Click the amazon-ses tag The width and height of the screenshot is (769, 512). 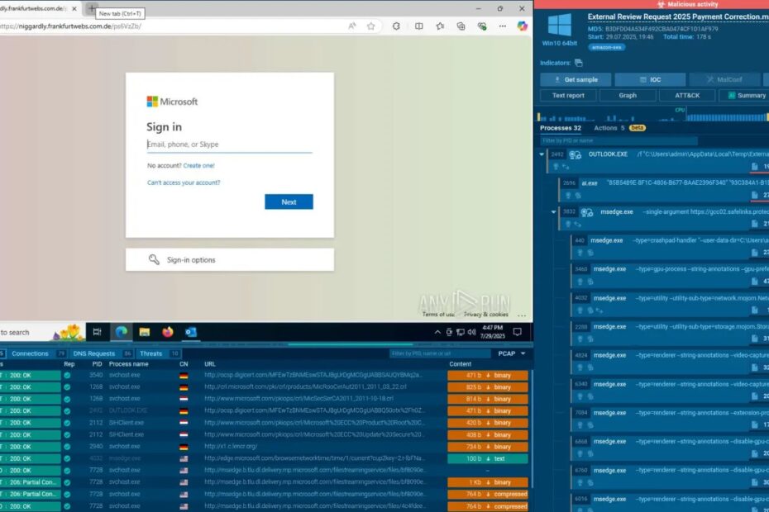coord(607,47)
